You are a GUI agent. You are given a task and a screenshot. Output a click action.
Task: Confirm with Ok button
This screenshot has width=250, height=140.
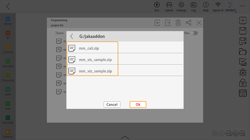[x=138, y=104]
